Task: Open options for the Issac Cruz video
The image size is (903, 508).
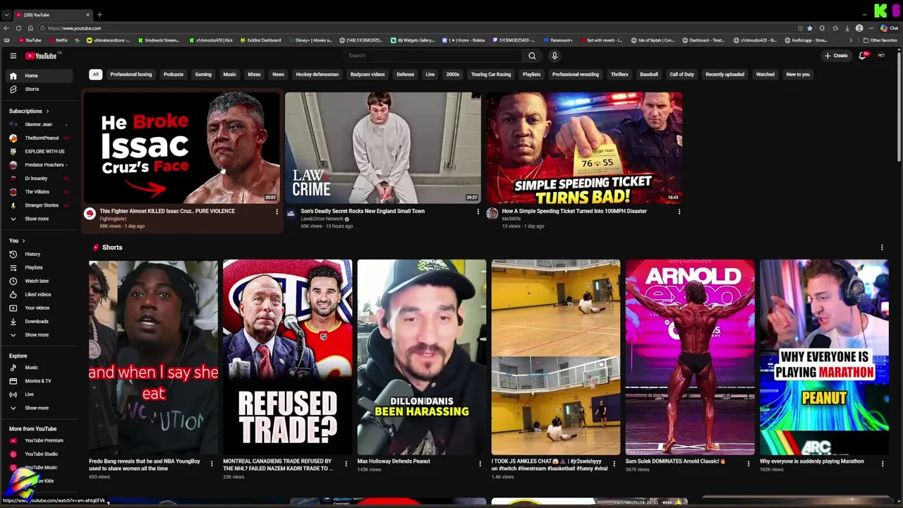Action: (277, 212)
